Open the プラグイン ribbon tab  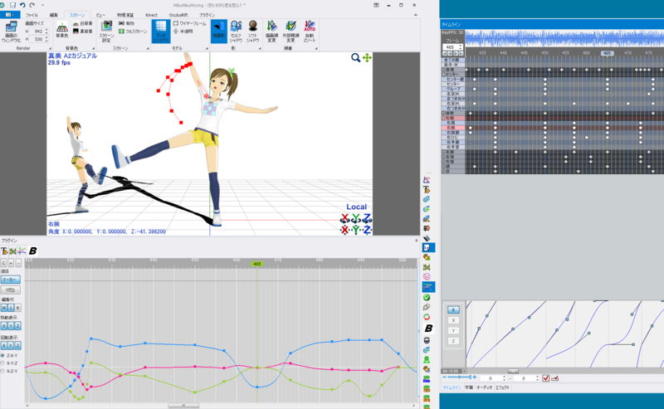coord(207,15)
